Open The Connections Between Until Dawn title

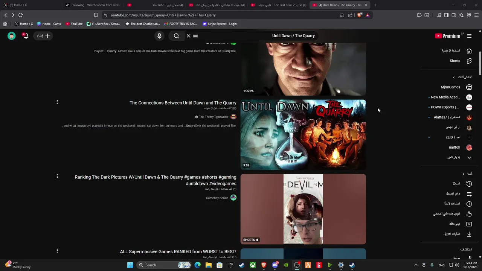tap(183, 103)
